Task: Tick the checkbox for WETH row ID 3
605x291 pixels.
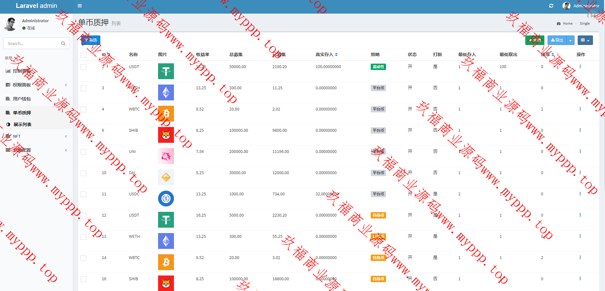Action: click(x=83, y=88)
